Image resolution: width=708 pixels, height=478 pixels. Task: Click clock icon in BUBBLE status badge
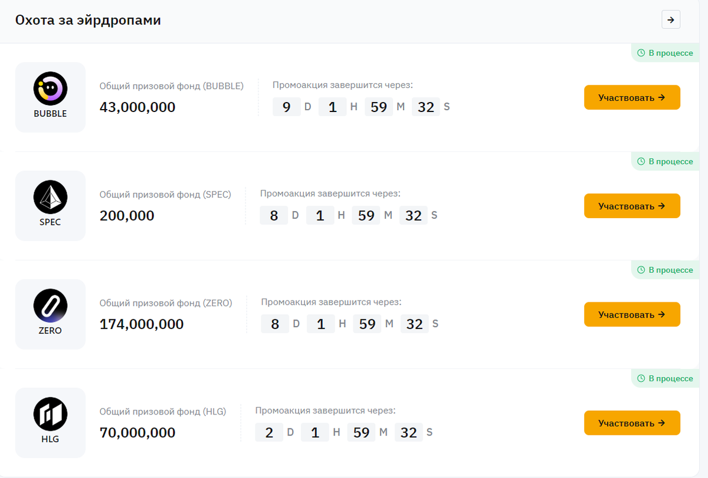coord(641,53)
